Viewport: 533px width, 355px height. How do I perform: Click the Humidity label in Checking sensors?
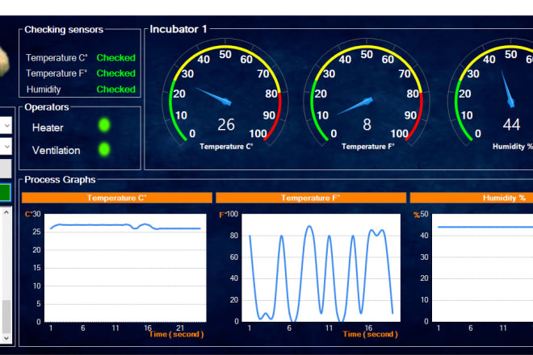tap(44, 90)
